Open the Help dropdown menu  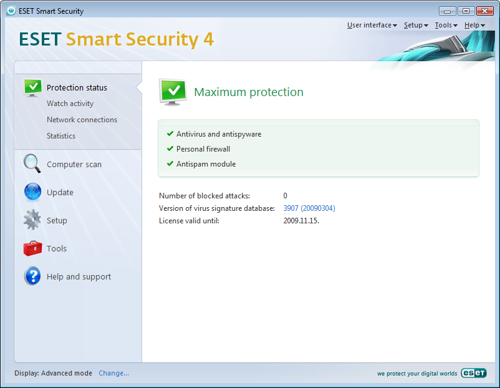click(x=474, y=25)
